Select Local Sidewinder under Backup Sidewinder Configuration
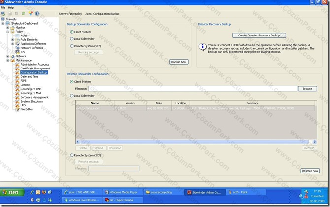The width and height of the screenshot is (330, 207). (72, 39)
